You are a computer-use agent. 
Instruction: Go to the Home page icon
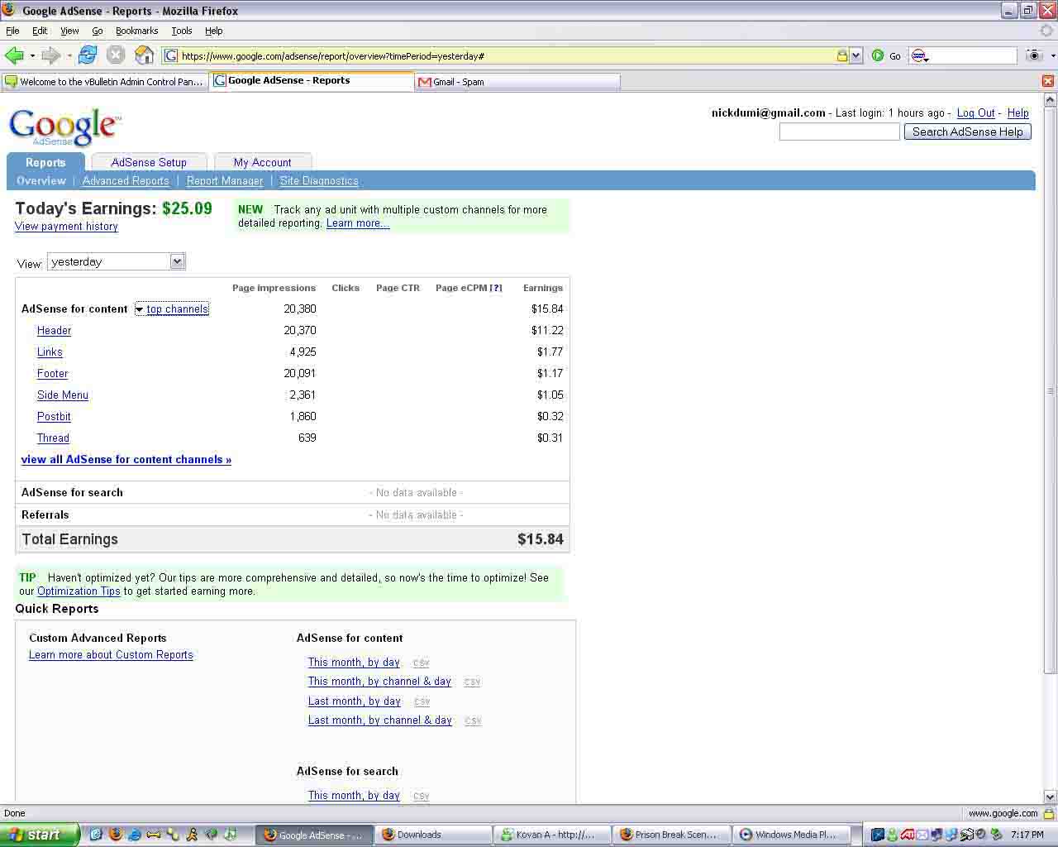(145, 55)
